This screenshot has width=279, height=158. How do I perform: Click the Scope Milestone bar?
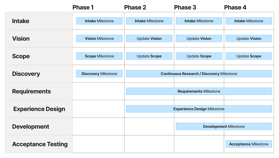tap(99, 56)
